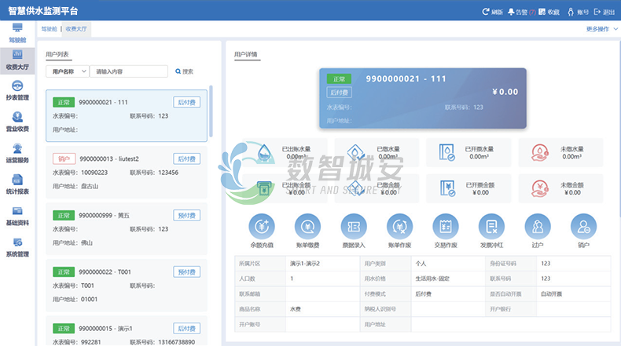
Task: Open the 账号 account menu
Action: tap(578, 13)
